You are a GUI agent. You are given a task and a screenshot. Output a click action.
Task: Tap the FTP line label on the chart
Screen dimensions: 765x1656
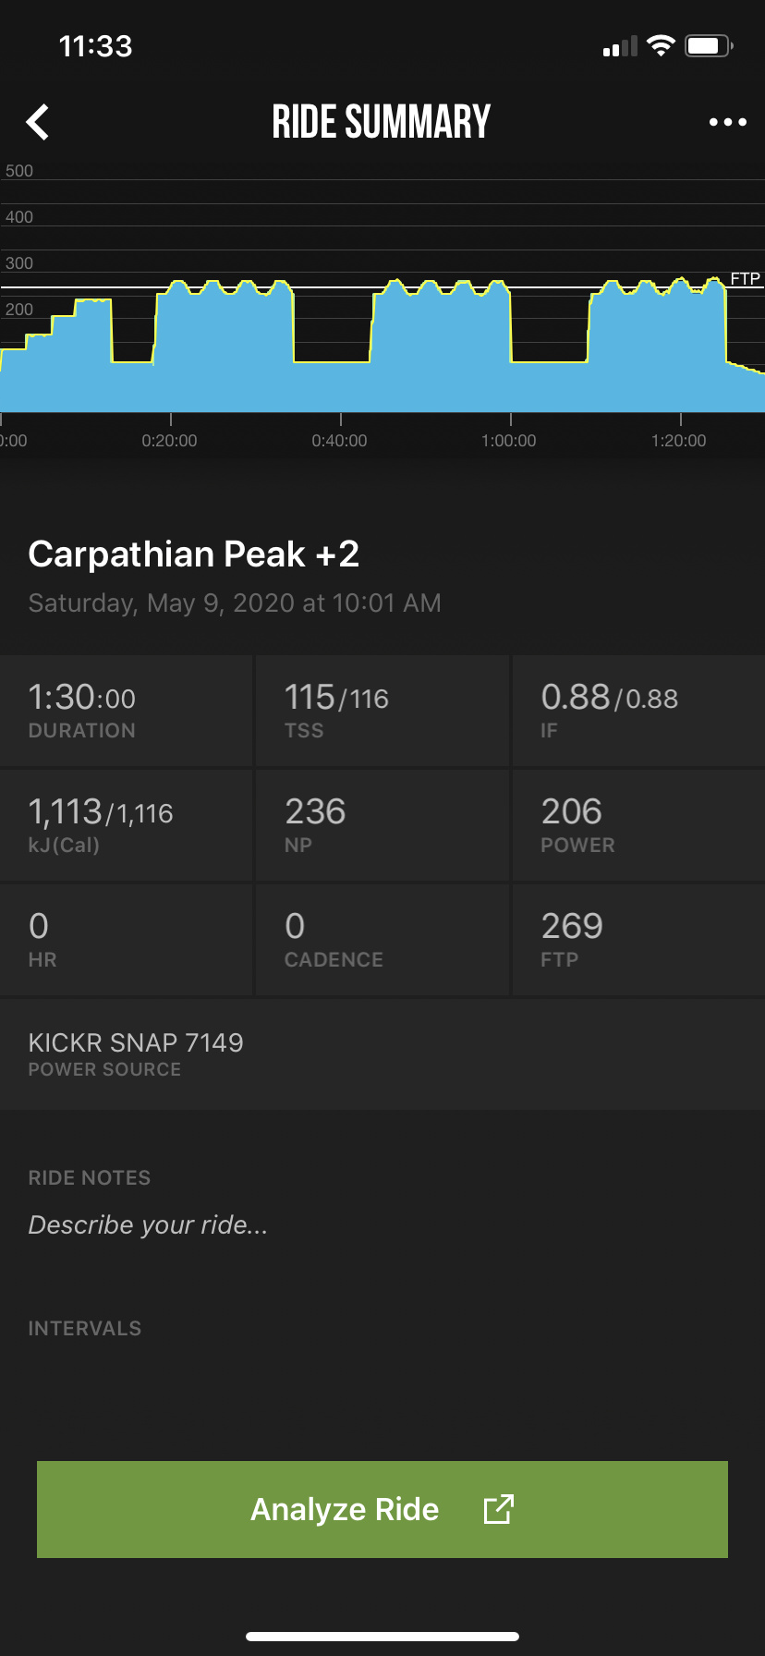point(745,278)
